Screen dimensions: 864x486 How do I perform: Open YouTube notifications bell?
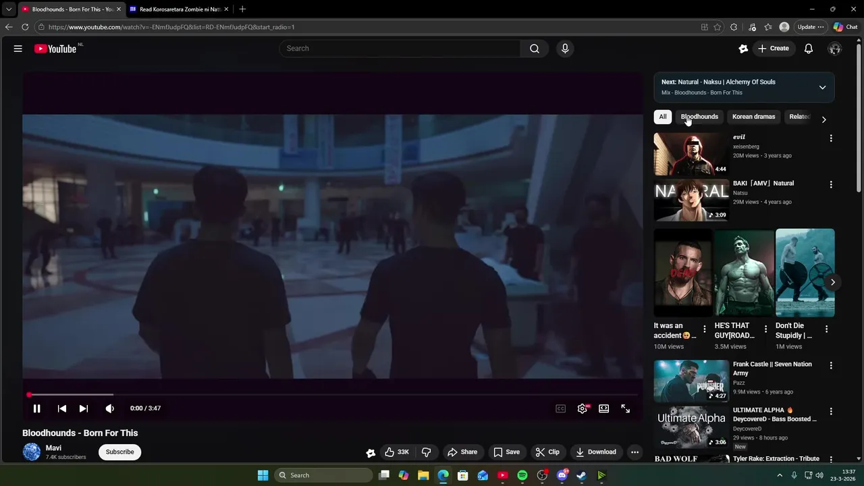point(809,49)
